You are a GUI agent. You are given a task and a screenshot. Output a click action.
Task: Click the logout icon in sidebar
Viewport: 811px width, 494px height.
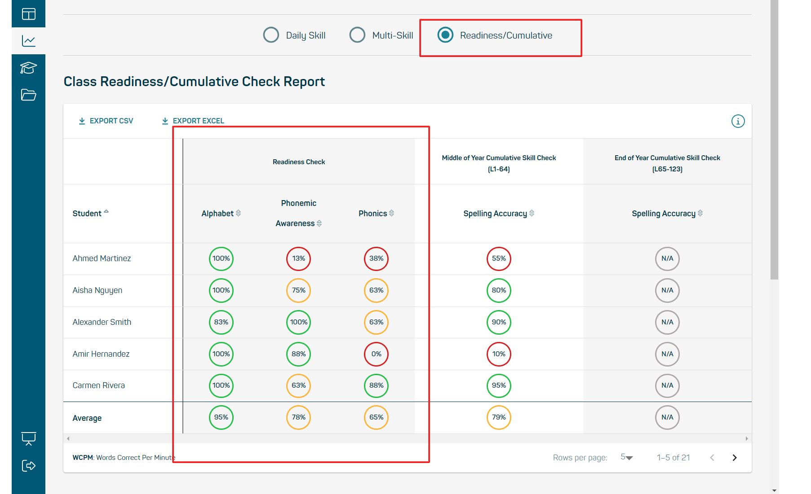point(29,466)
